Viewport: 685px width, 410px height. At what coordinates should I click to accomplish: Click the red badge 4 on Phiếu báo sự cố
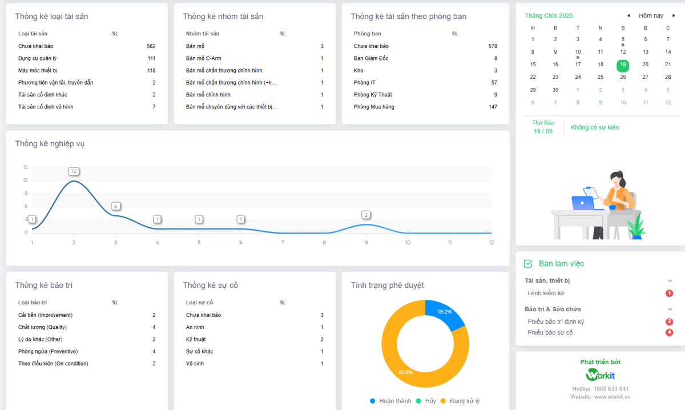(669, 332)
